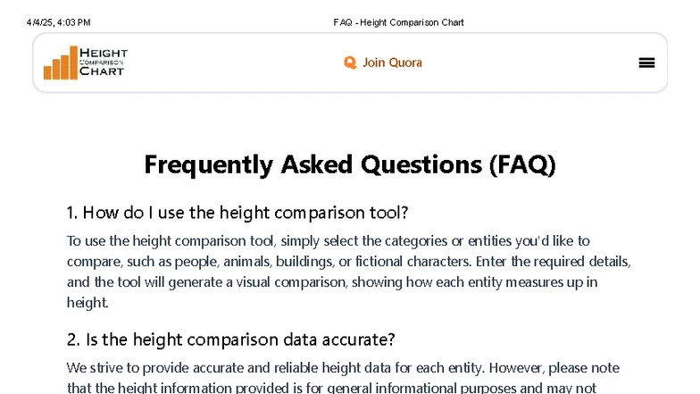The width and height of the screenshot is (700, 394).
Task: Click the "Is the height comparison data accurate?" heading
Action: pos(231,340)
